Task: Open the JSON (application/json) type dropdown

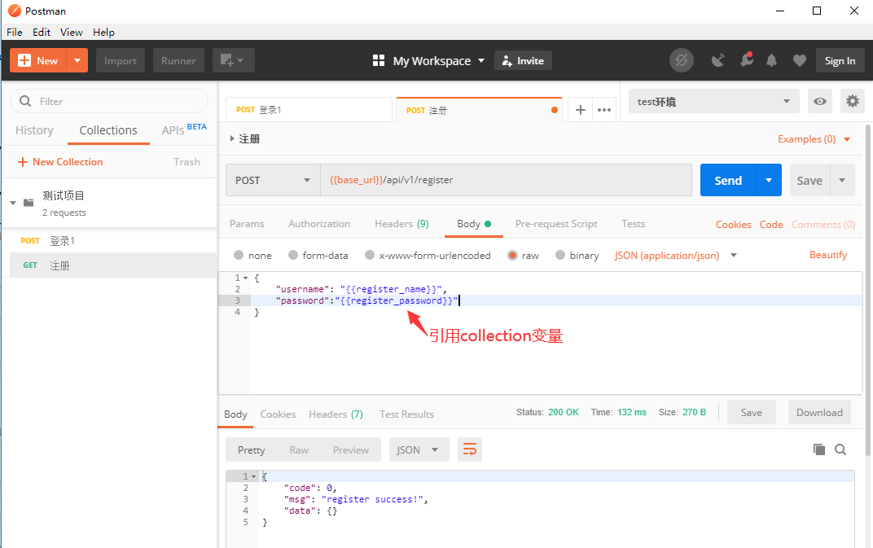Action: [x=675, y=255]
